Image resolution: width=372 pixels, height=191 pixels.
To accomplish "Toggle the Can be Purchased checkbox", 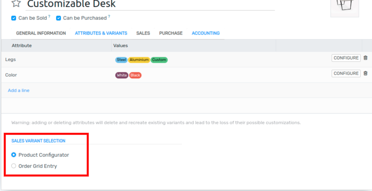I will point(58,18).
